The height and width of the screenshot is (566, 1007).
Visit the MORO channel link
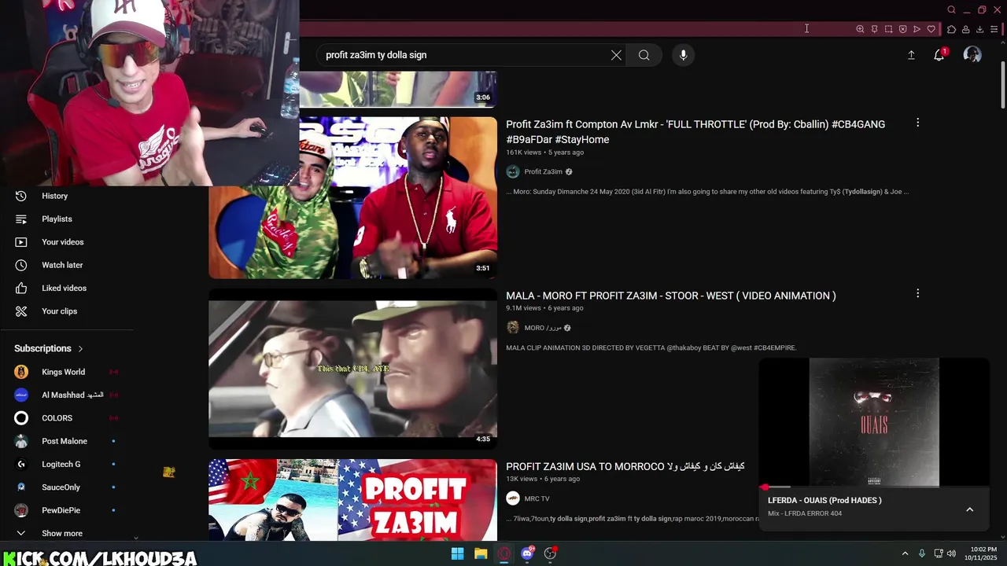543,328
